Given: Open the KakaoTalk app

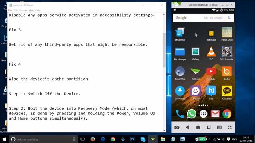Looking at the screenshot, I should (x=227, y=93).
